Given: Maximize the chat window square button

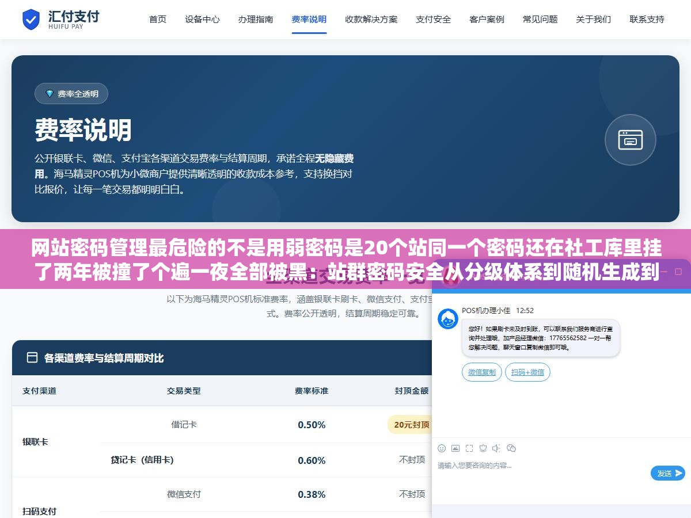Looking at the screenshot, I should [x=678, y=271].
